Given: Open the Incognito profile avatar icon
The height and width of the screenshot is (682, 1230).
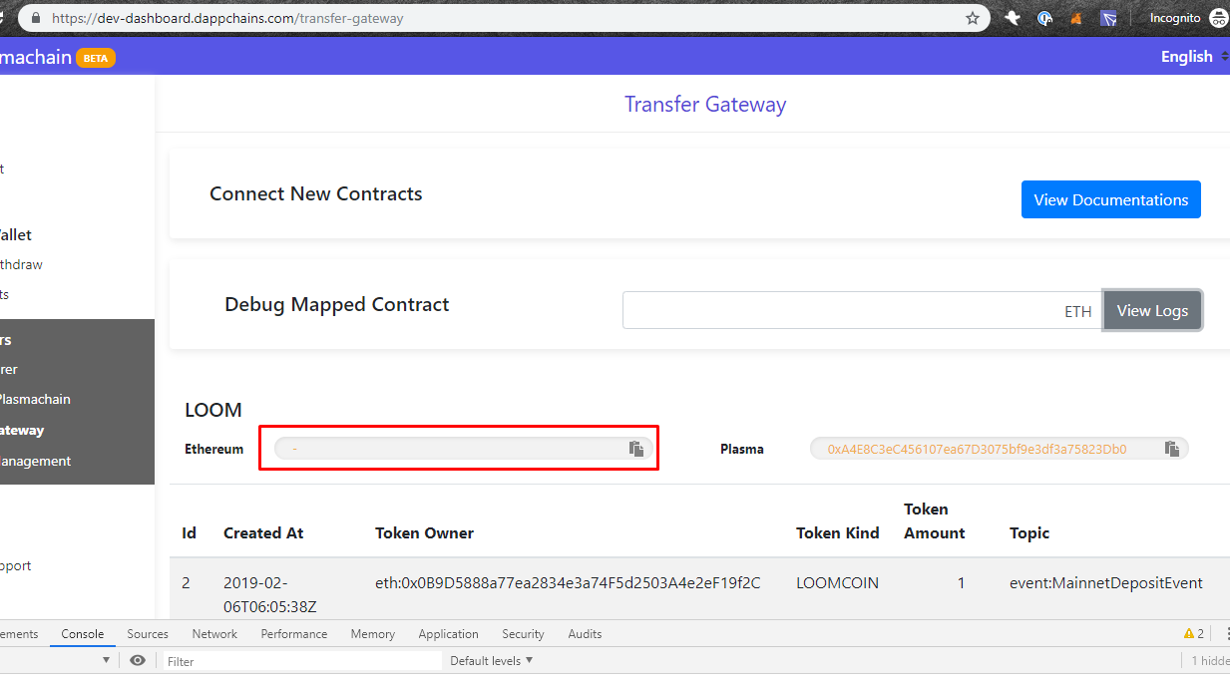Looking at the screenshot, I should pos(1218,17).
